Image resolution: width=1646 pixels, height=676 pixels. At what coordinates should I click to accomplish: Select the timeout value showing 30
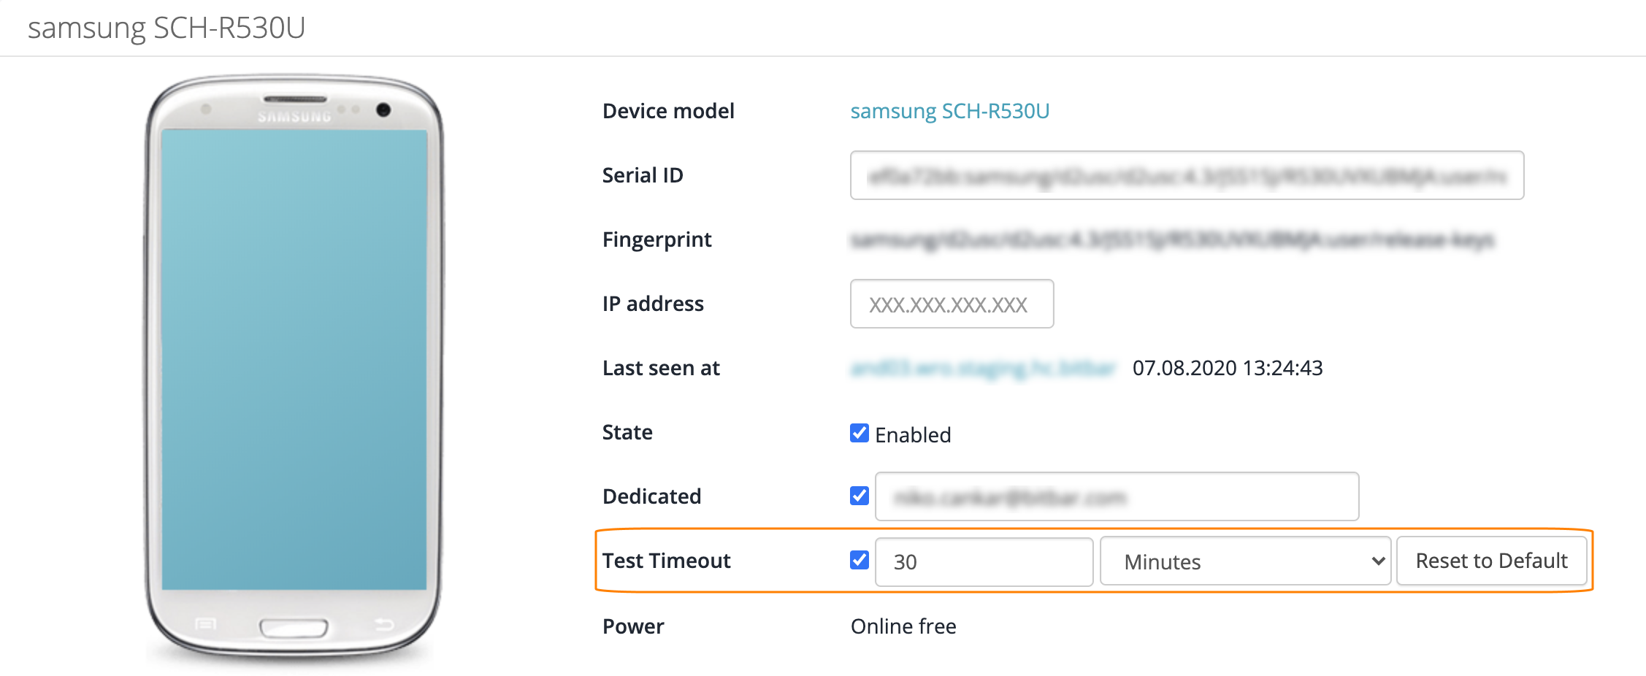click(982, 561)
